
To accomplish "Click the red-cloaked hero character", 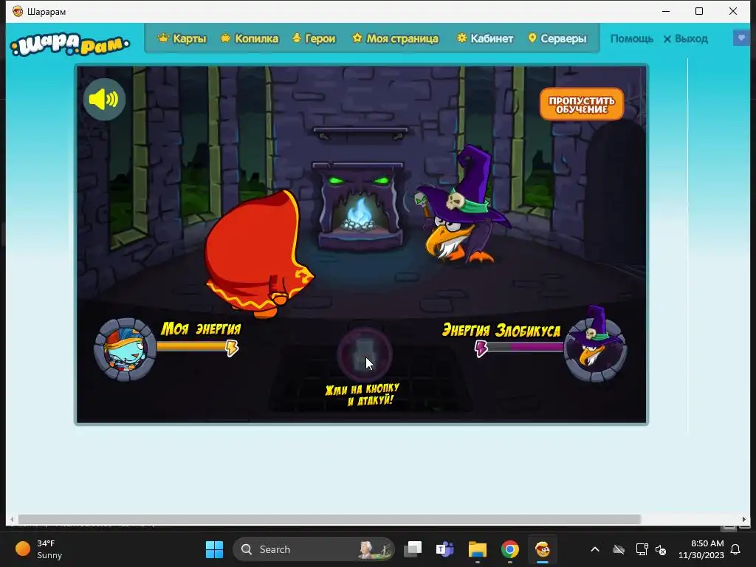I will [x=258, y=253].
